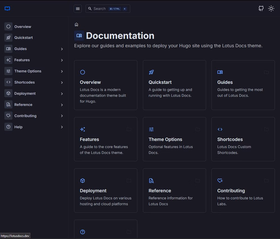280x239 pixels.
Task: Expand the Shortcodes section chevron
Action: (x=62, y=82)
